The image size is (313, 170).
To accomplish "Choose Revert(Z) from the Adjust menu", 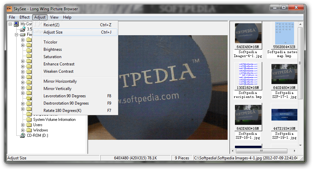I will coord(75,25).
